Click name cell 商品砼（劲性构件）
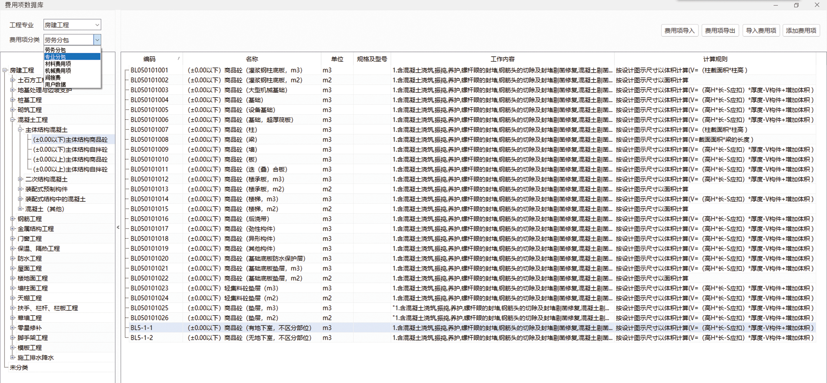827x383 pixels. (252, 229)
